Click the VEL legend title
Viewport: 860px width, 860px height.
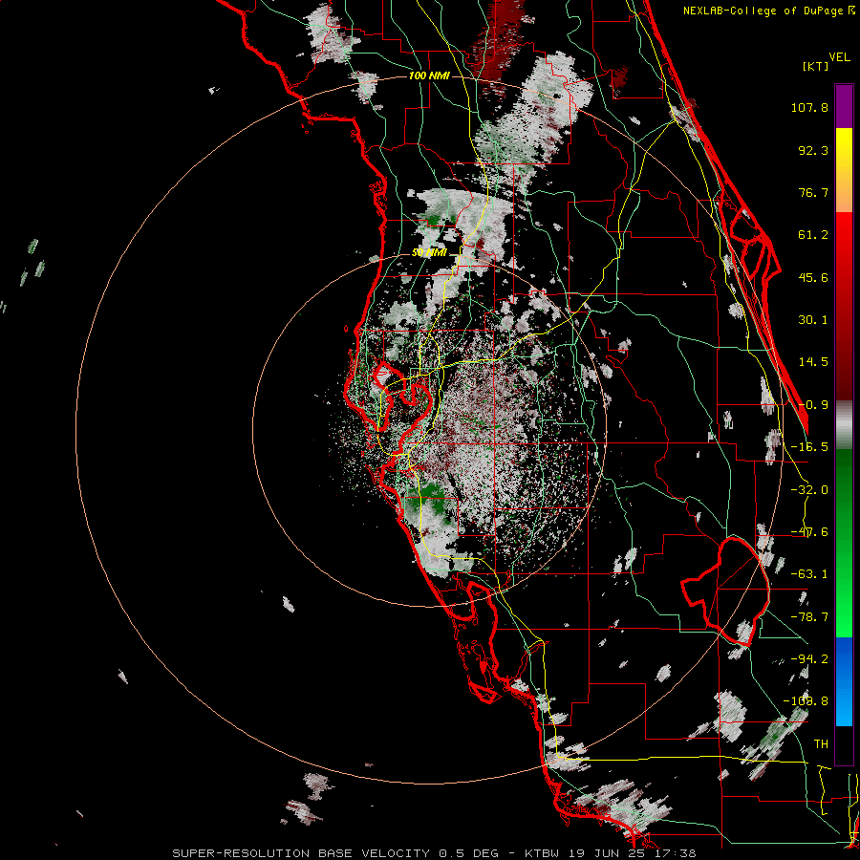click(x=839, y=56)
